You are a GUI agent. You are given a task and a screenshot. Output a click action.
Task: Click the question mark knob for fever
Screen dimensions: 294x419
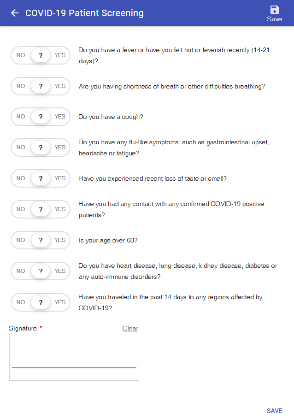tap(41, 55)
